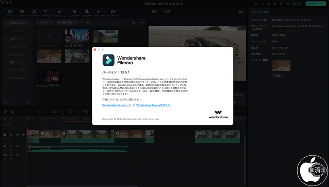This screenshot has width=329, height=187.
Task: Open the apps grid icon in title bar
Action: [x=281, y=4]
